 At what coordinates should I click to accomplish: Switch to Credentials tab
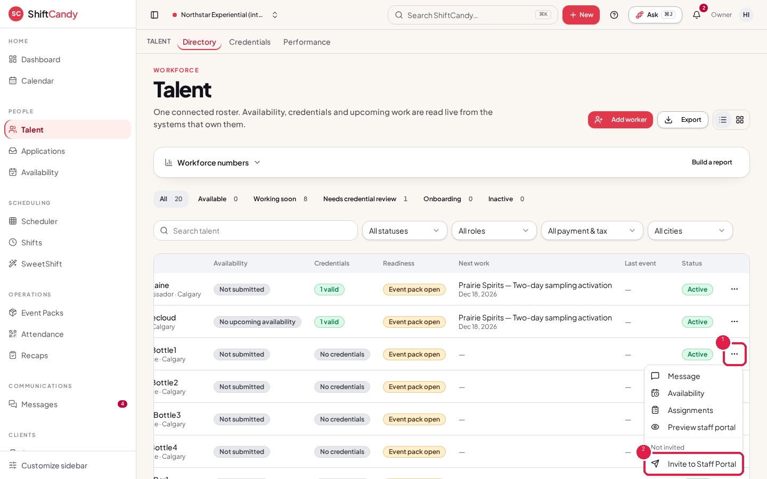[250, 42]
